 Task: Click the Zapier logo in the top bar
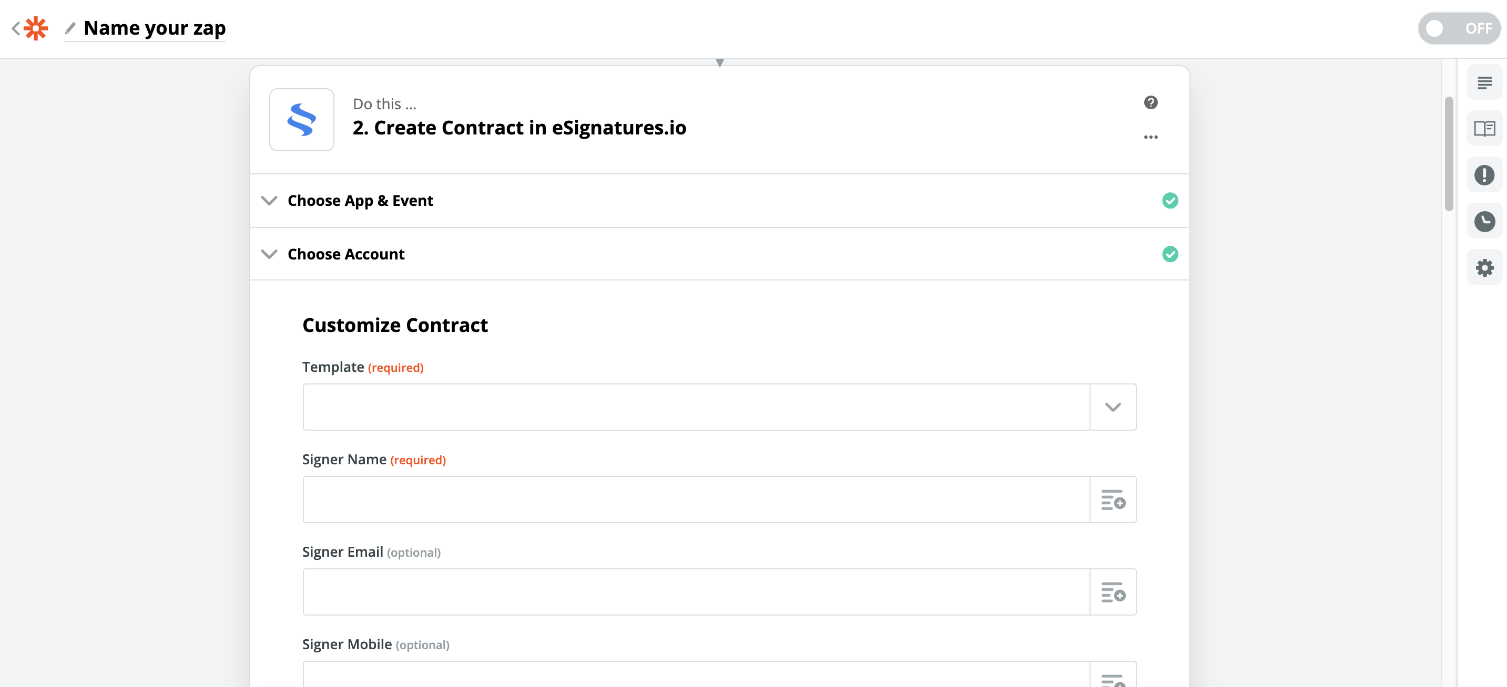click(35, 27)
